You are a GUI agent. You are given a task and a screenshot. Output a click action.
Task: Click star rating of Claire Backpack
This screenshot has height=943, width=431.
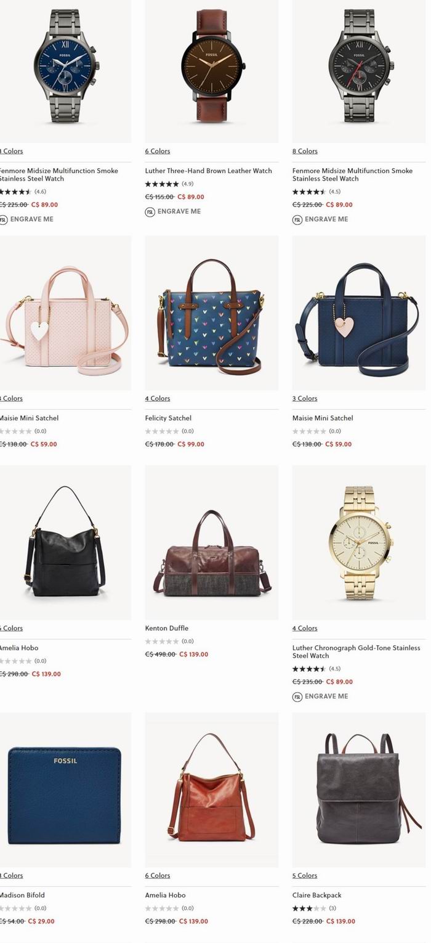[309, 908]
